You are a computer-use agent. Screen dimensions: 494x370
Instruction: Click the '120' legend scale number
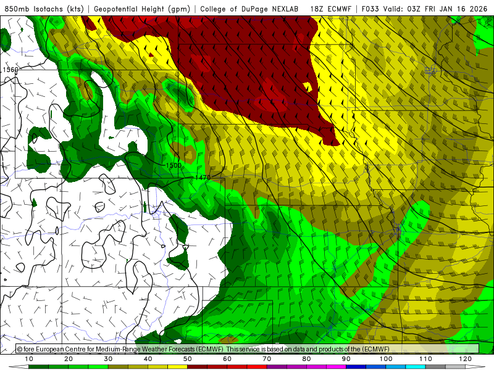point(466,359)
